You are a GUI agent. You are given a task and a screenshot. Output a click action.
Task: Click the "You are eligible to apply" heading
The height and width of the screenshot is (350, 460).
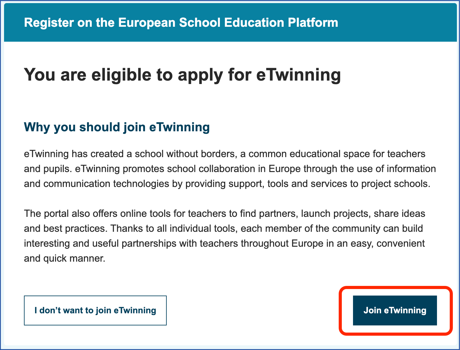click(x=182, y=75)
